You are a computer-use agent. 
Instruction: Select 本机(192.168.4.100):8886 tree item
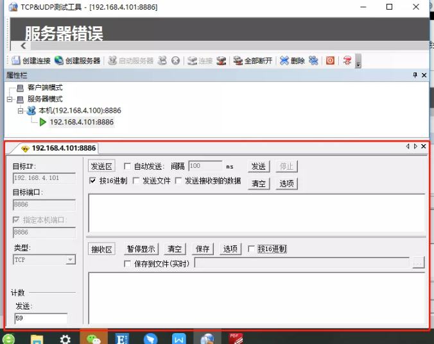click(80, 110)
